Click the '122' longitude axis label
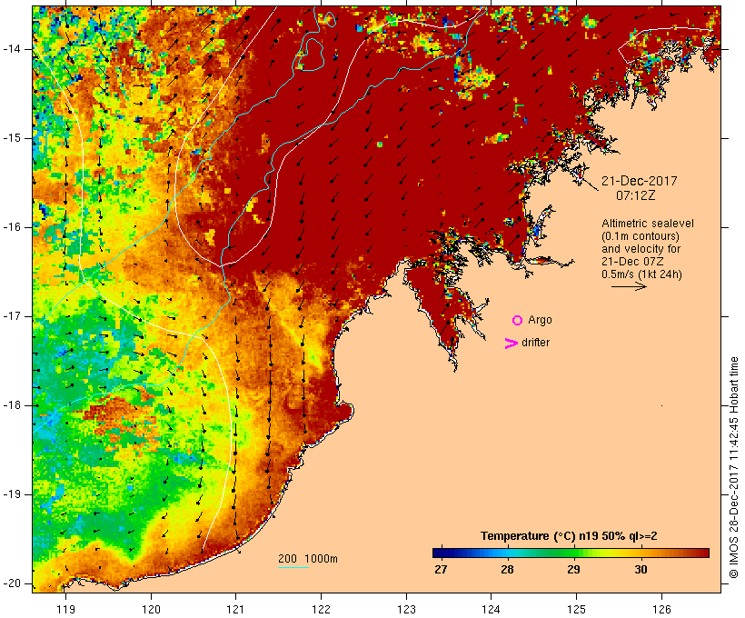Image resolution: width=745 pixels, height=618 pixels. click(322, 610)
